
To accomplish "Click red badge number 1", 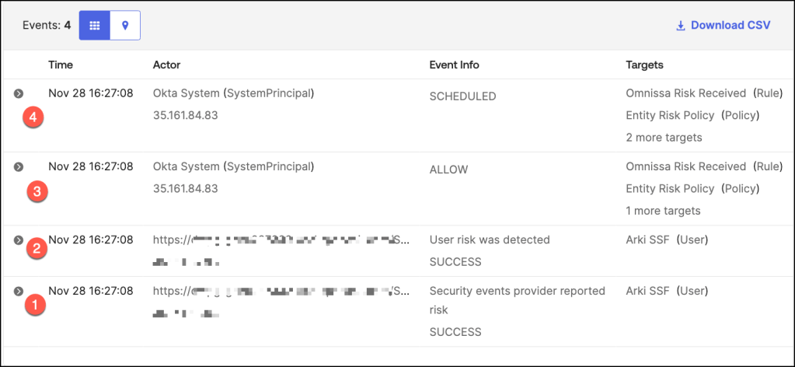I will point(33,306).
